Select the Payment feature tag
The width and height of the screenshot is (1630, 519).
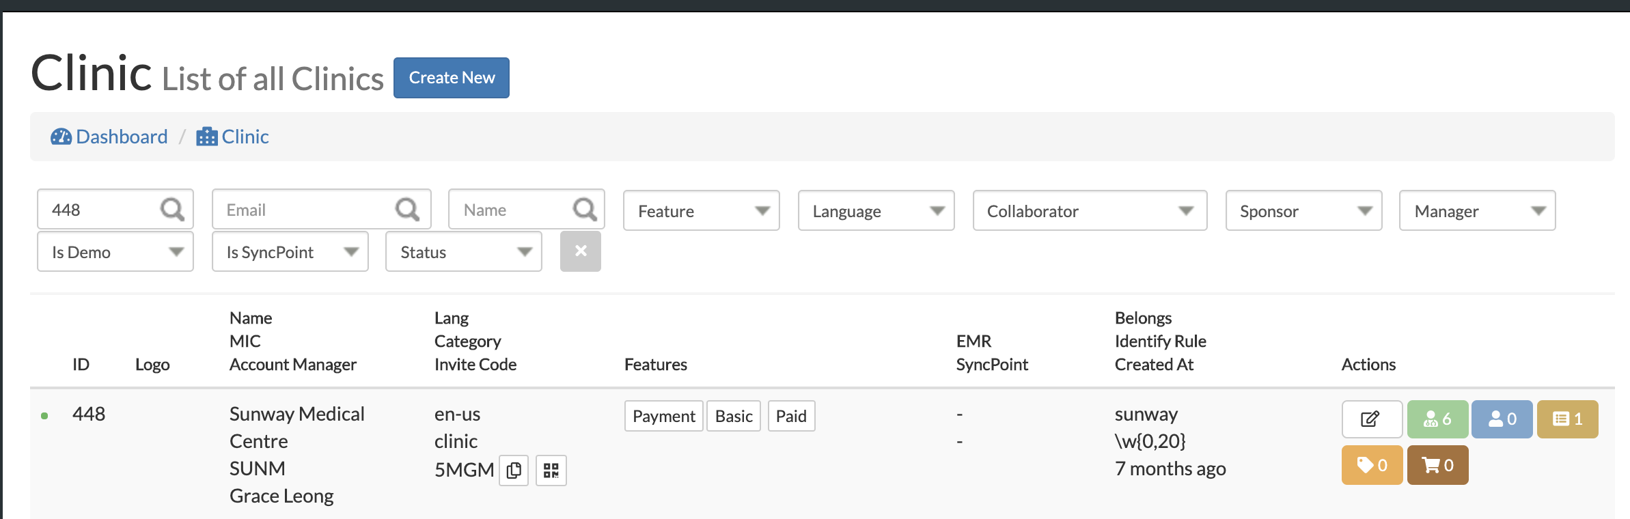[663, 416]
